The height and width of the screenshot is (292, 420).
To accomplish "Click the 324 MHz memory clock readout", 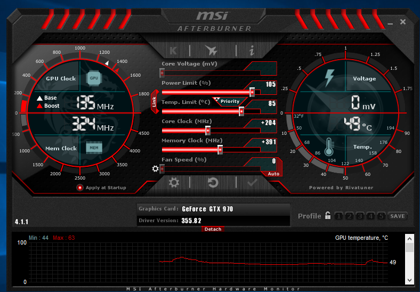I will (93, 124).
